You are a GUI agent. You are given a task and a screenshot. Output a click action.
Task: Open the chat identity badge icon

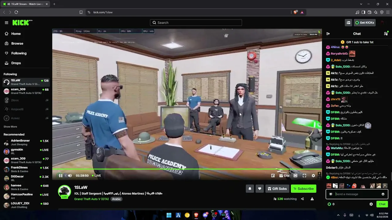coord(331,194)
